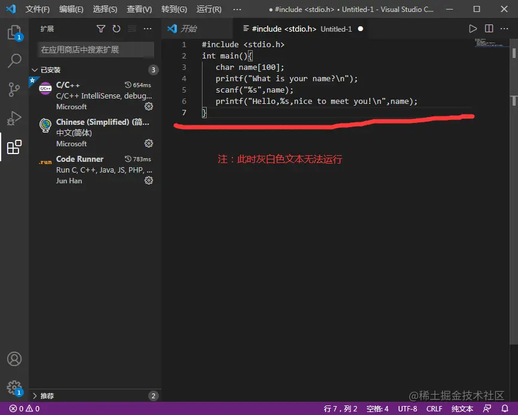This screenshot has height=415, width=518.
Task: Click the filter extensions funnel icon
Action: (x=101, y=29)
